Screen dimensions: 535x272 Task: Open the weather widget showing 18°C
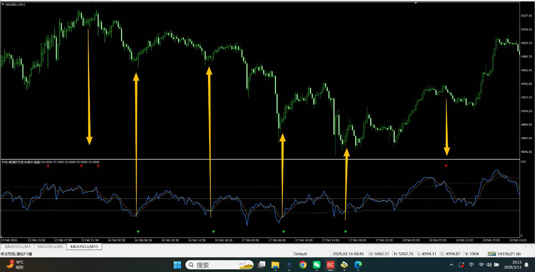(x=15, y=265)
